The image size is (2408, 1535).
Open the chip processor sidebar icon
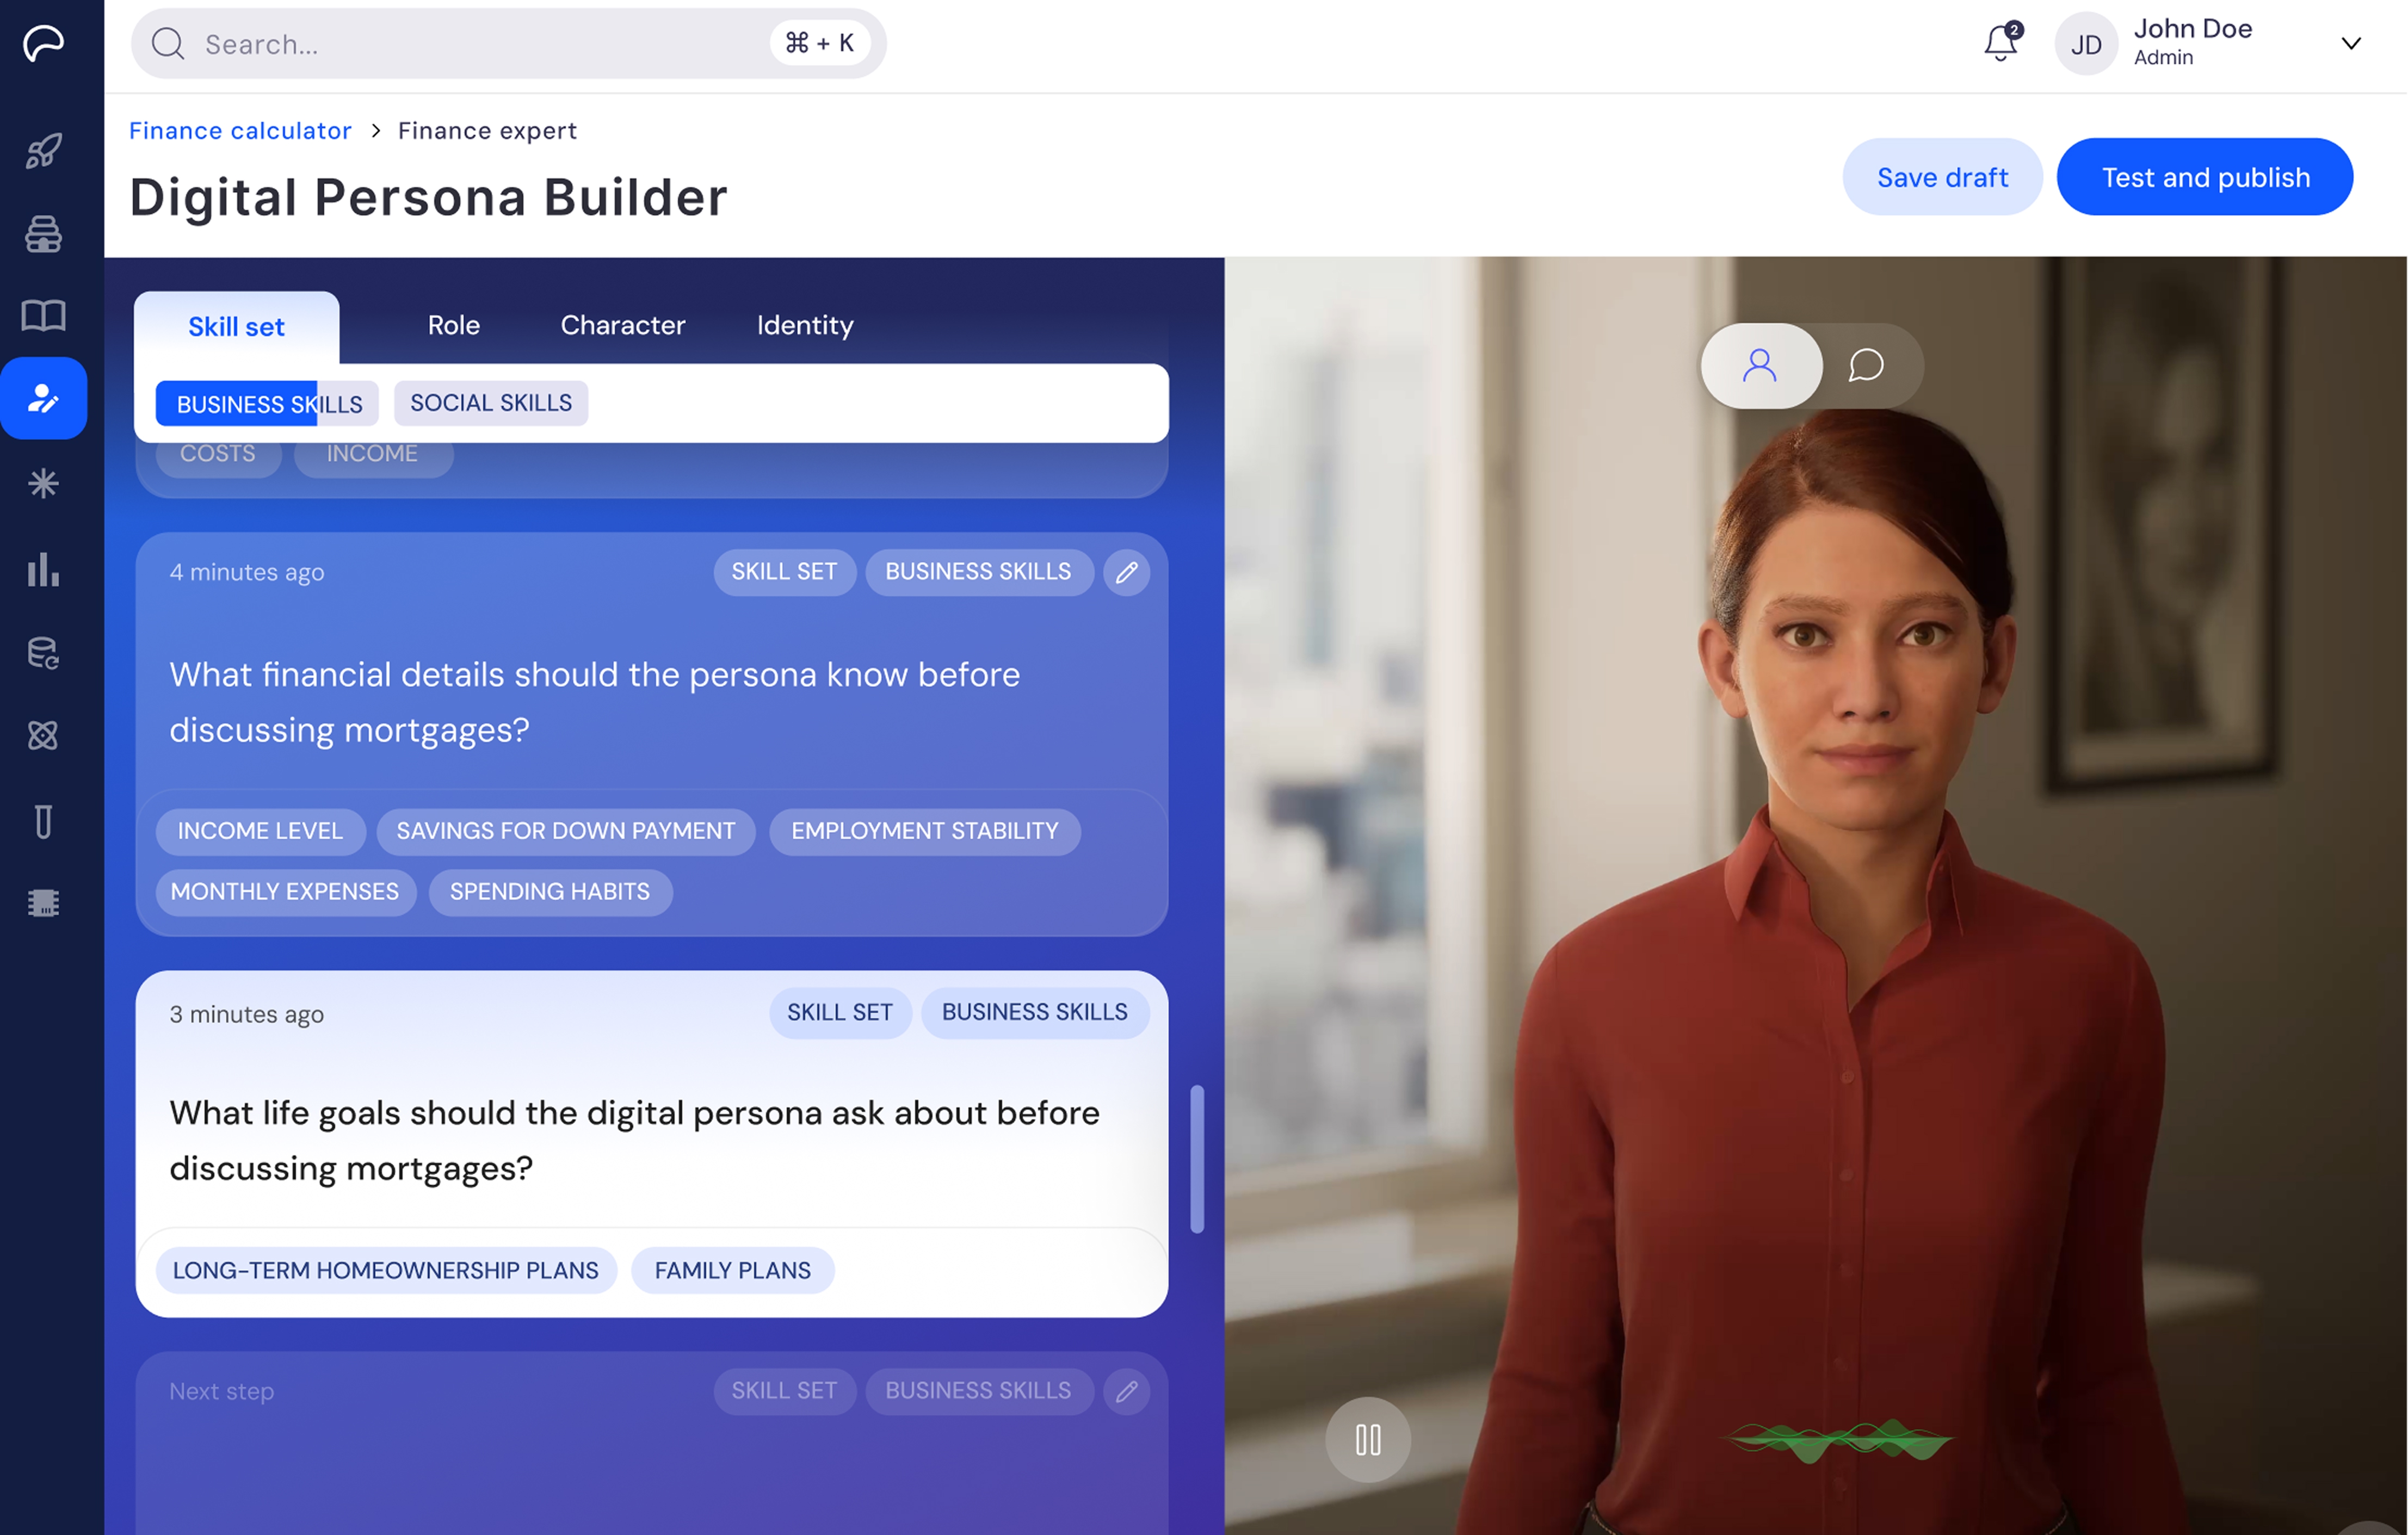[43, 903]
